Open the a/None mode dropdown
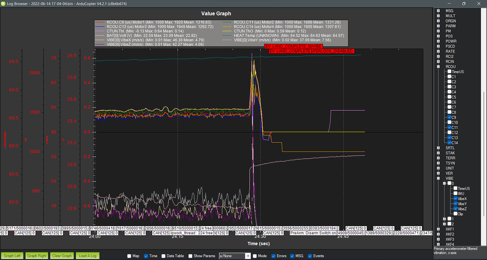Viewport: 487px width, 260px height. (x=248, y=256)
